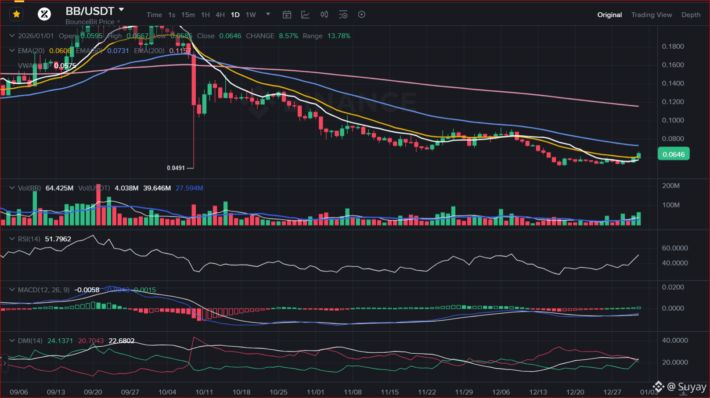Click the favorite star icon
Image resolution: width=710 pixels, height=398 pixels.
(x=17, y=14)
